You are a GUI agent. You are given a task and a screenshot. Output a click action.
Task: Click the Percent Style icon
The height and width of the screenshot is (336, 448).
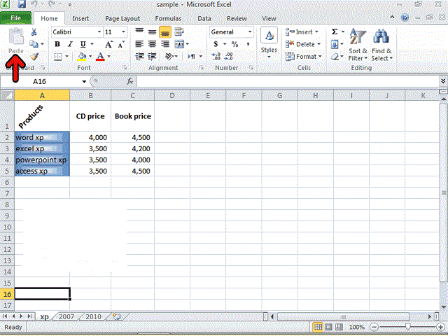pos(235,44)
